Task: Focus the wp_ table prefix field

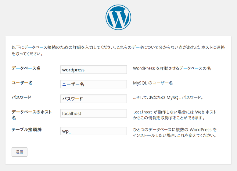Action: coord(94,131)
